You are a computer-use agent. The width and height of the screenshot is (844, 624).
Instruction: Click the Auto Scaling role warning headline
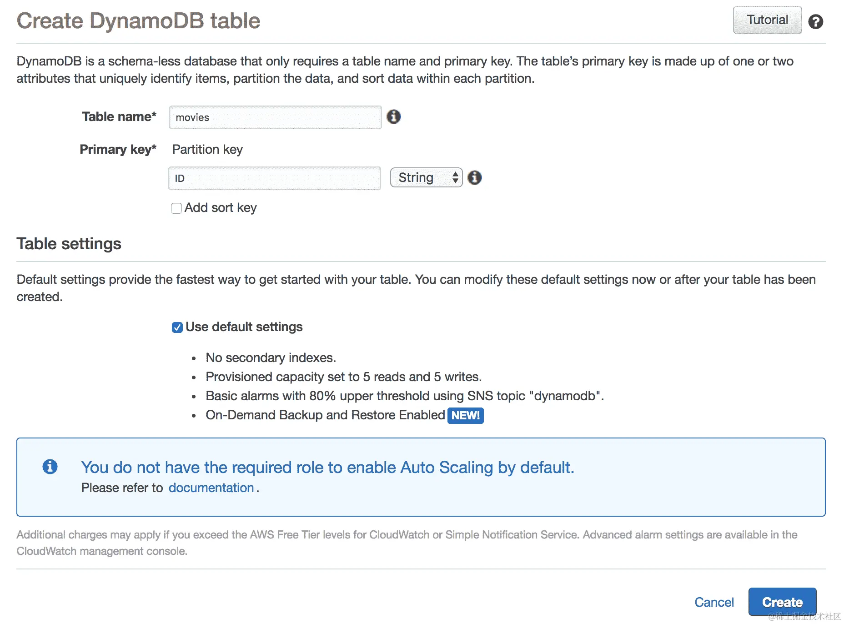pos(327,468)
